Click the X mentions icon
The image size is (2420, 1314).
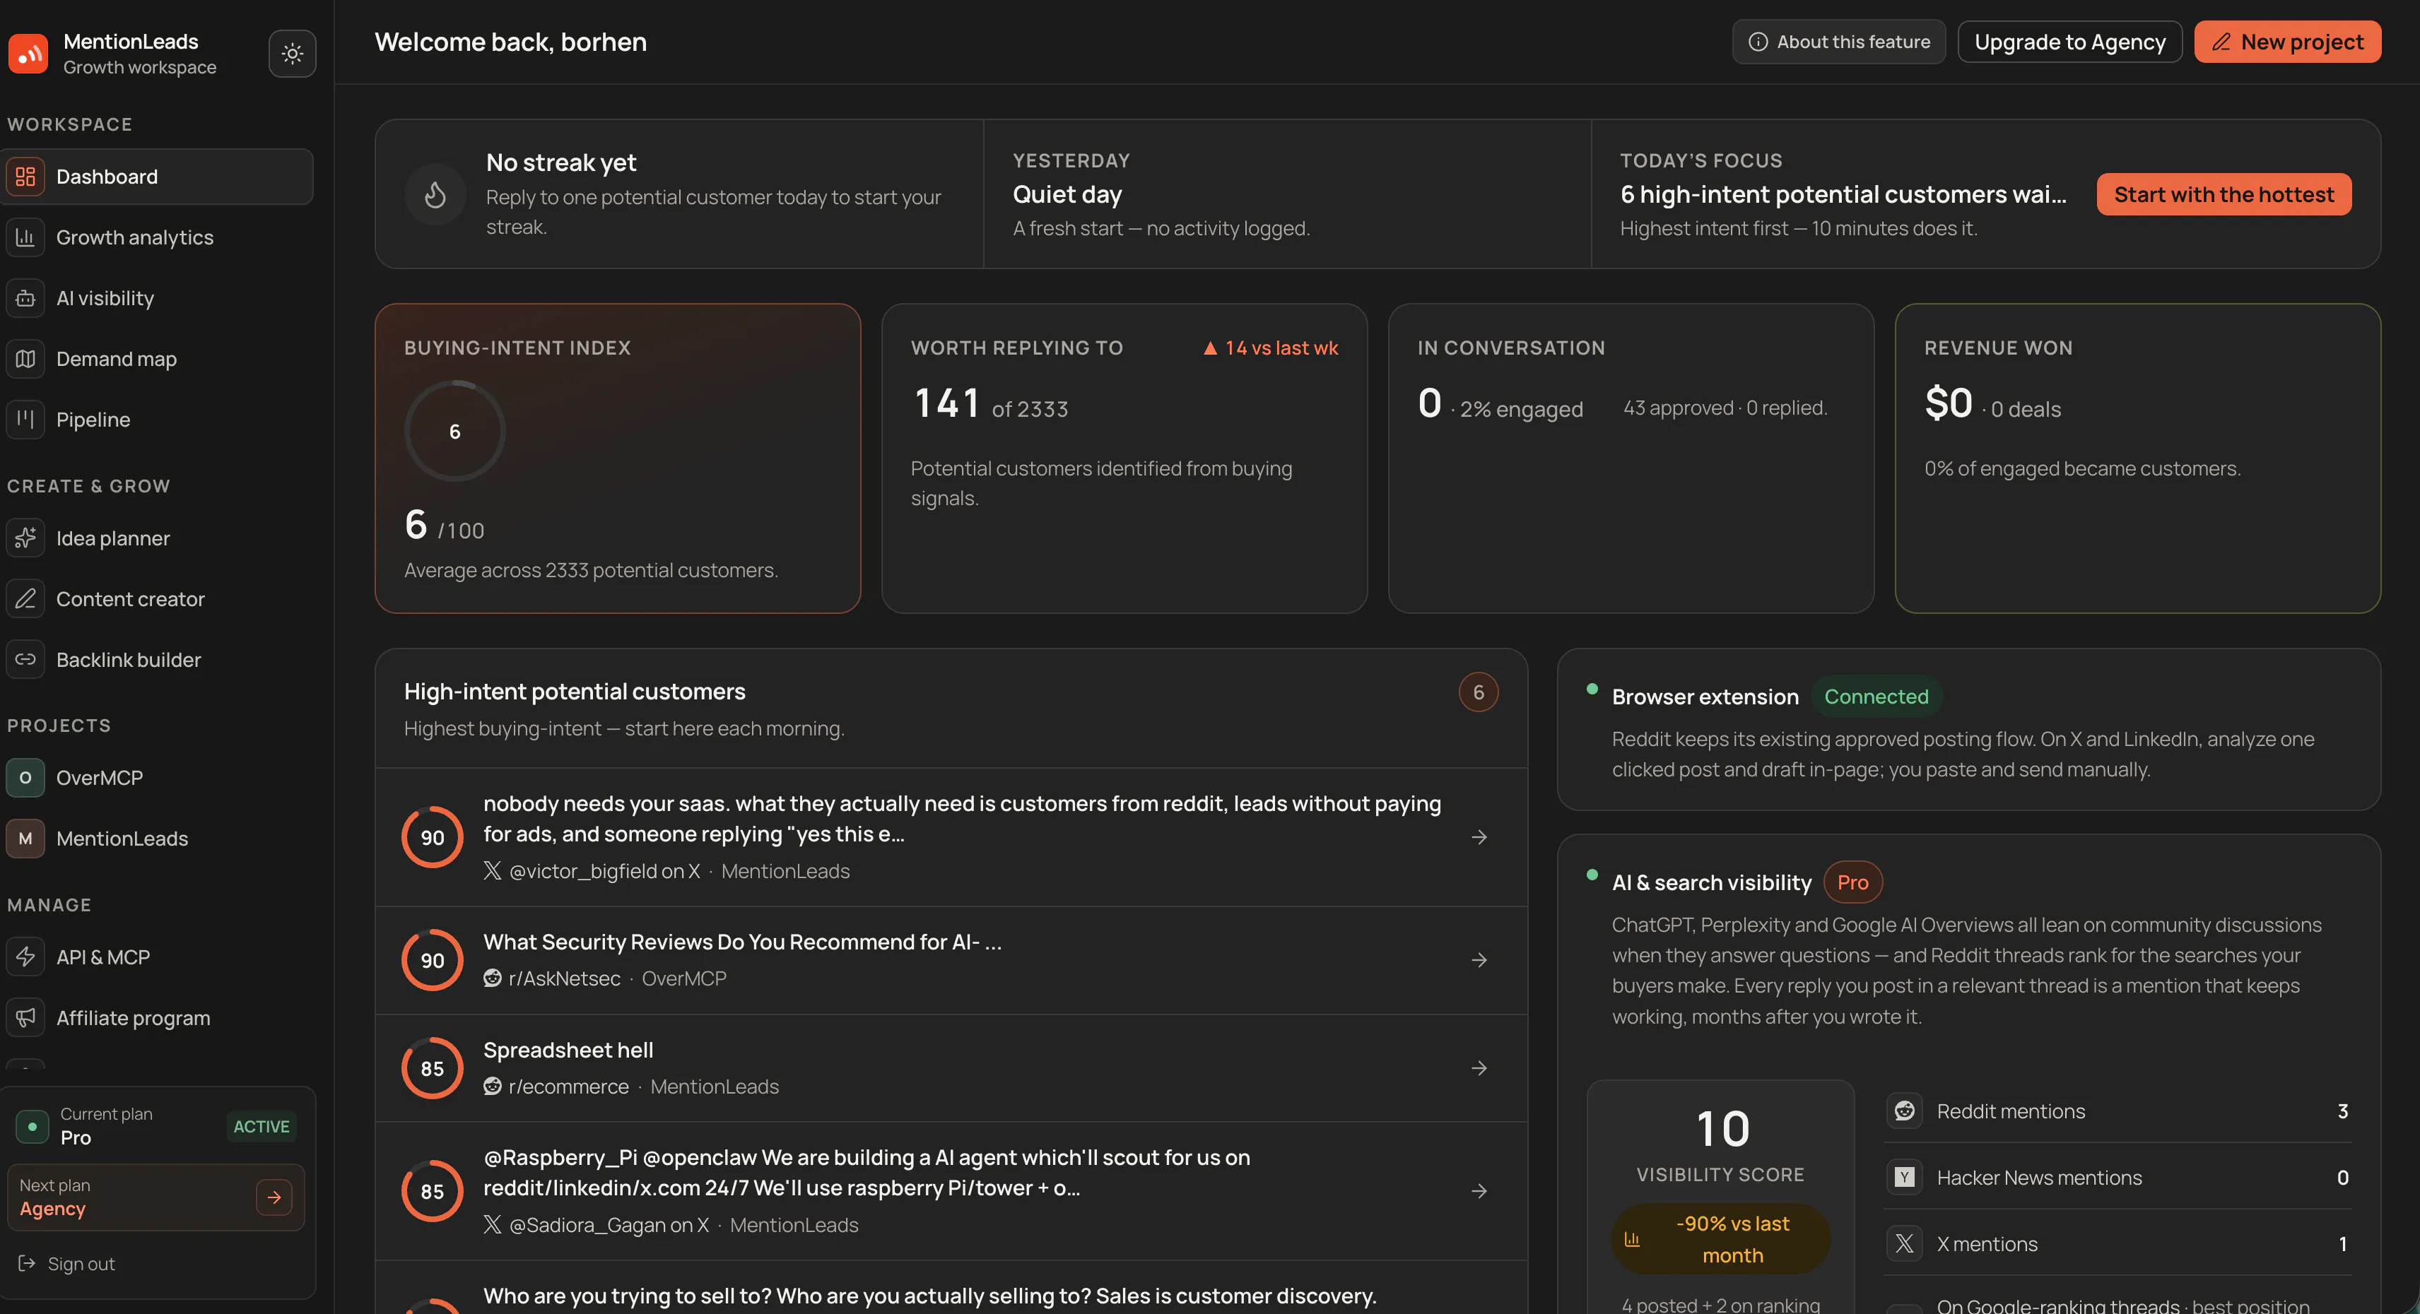(x=1904, y=1243)
